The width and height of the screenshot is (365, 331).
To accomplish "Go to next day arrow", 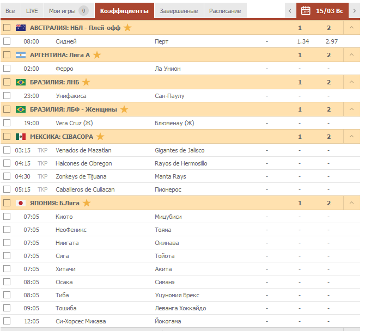I will 354,11.
